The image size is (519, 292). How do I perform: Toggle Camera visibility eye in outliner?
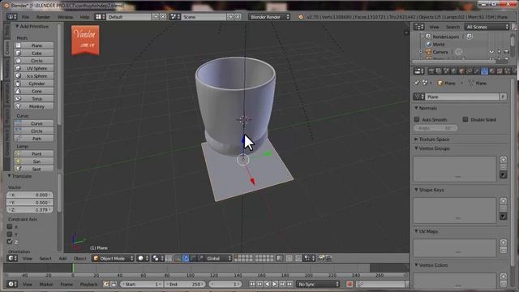tap(491, 52)
